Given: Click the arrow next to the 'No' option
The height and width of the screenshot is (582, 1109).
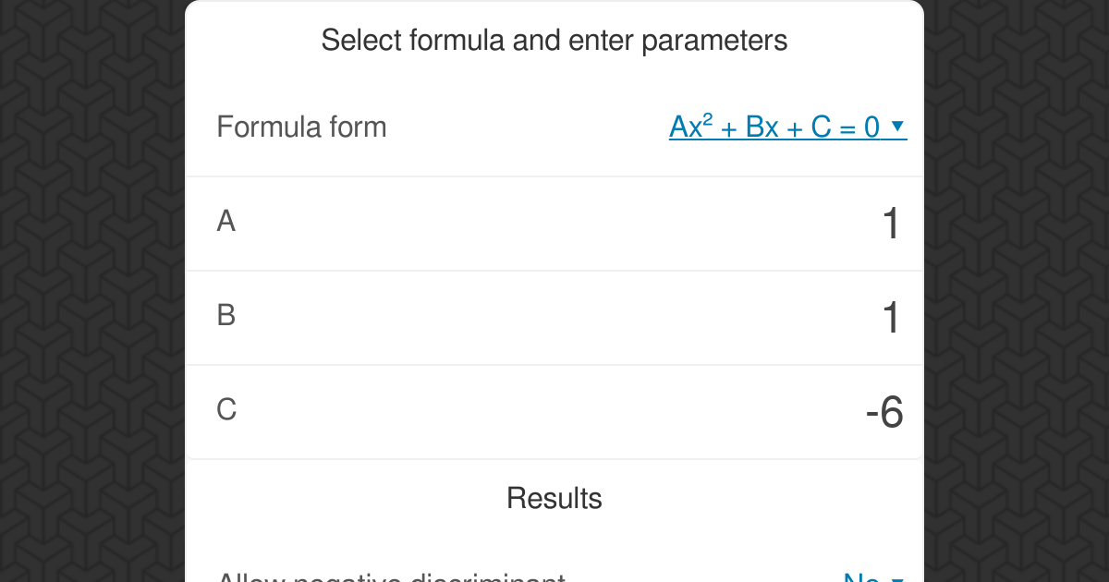Looking at the screenshot, I should pyautogui.click(x=897, y=579).
